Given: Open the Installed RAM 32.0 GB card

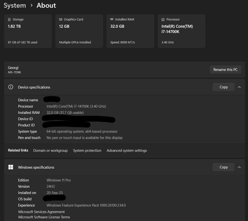Looking at the screenshot, I should [130, 31].
